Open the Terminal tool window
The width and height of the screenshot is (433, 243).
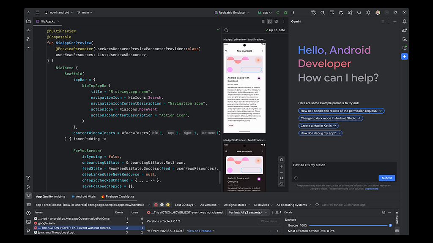(x=28, y=221)
